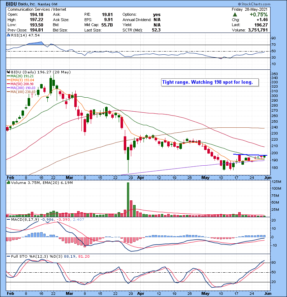Click the High value 197.22

37,20
